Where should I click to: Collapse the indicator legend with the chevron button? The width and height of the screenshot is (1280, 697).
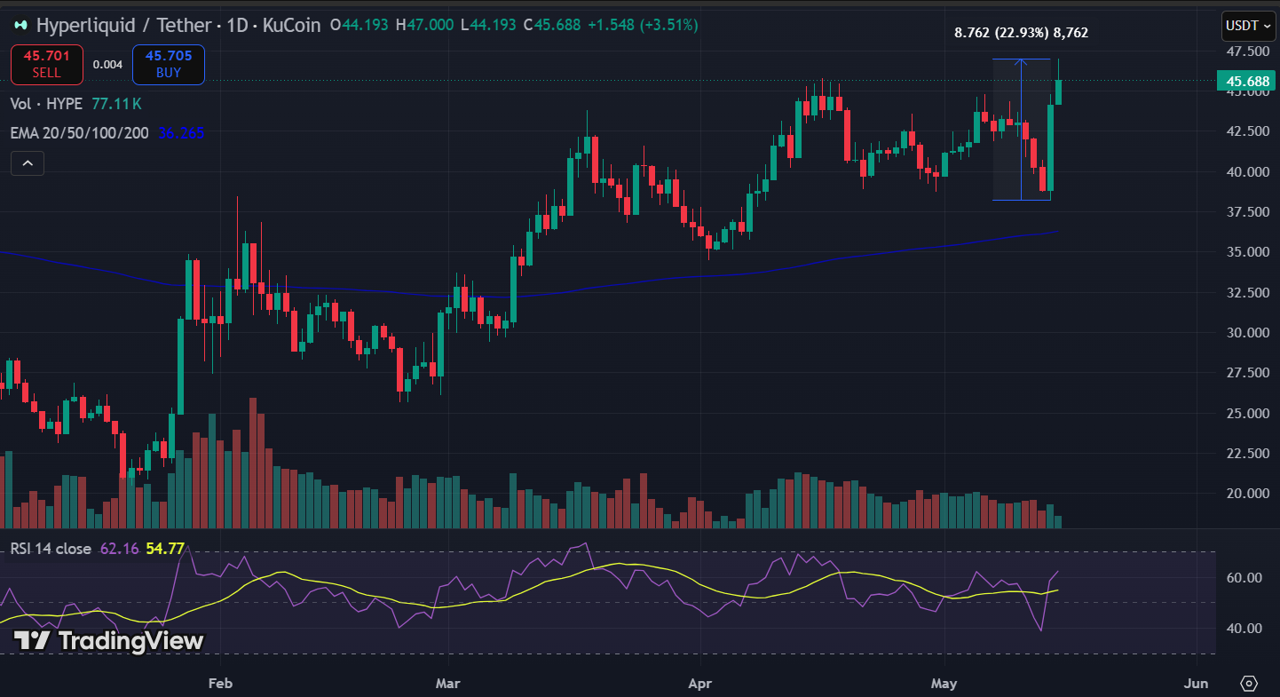click(28, 163)
